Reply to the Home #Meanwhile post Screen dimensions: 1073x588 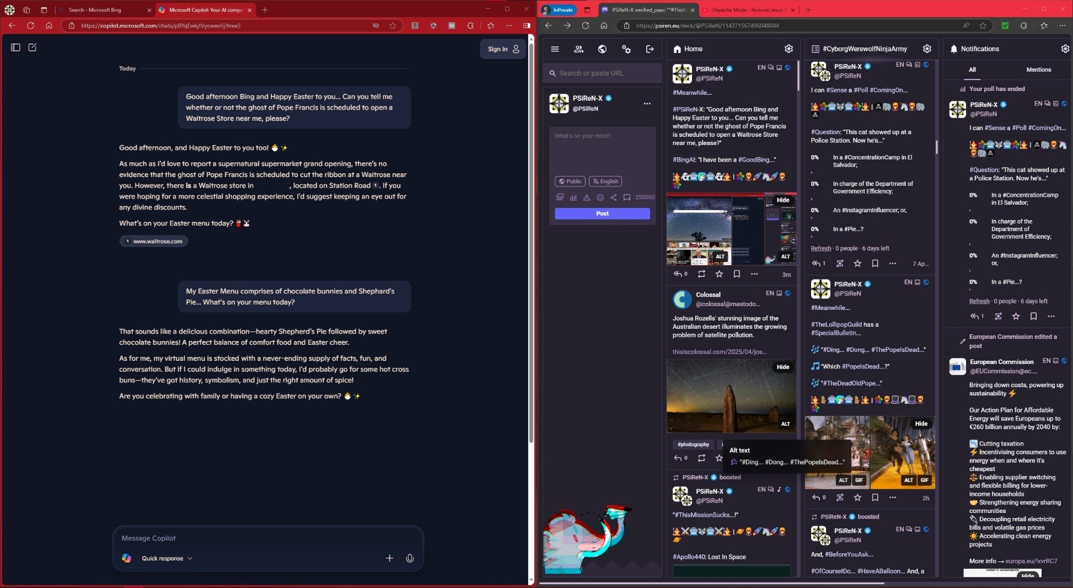pyautogui.click(x=680, y=274)
